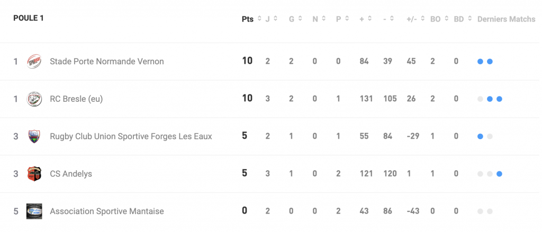Click the CS Andelys club logo
The height and width of the screenshot is (232, 542).
coord(34,173)
